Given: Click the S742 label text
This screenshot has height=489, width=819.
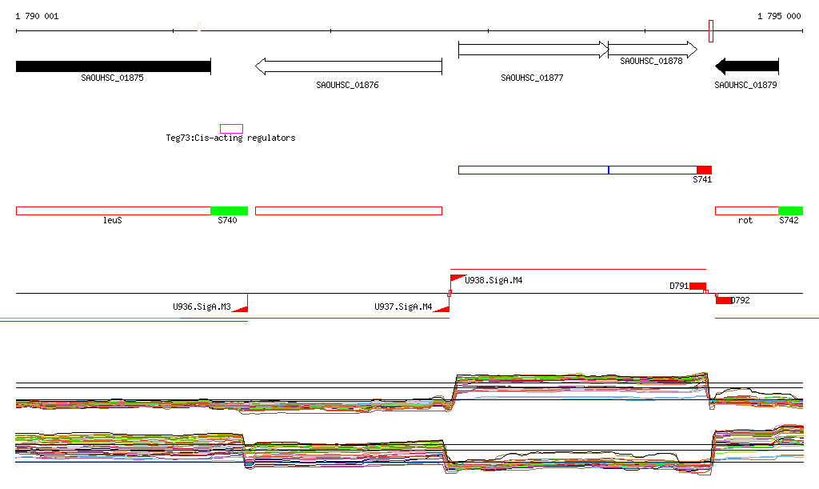Looking at the screenshot, I should coord(789,220).
